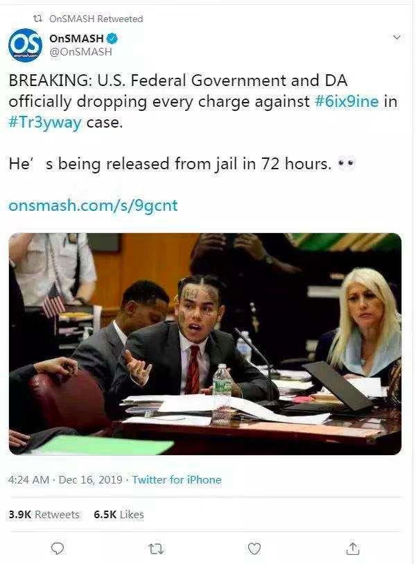The image size is (416, 564).
Task: Click the eyes emoji in the tweet
Action: click(x=347, y=164)
